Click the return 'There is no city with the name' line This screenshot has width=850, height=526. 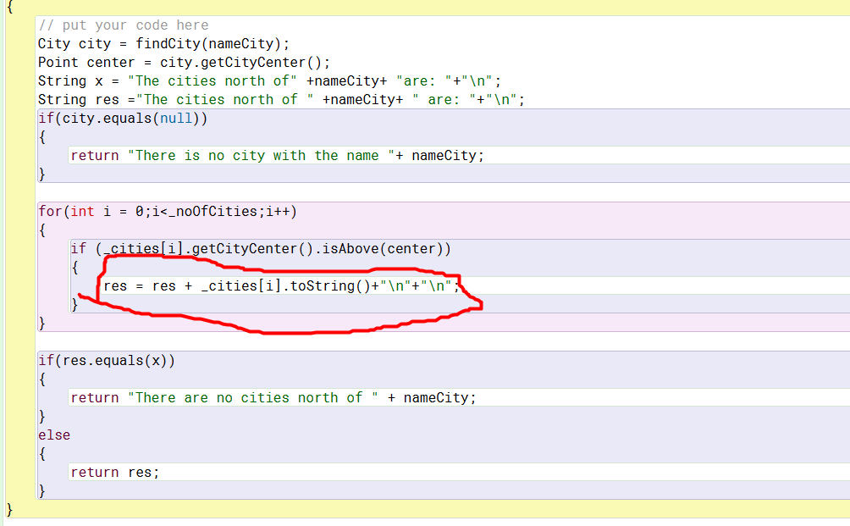point(277,156)
